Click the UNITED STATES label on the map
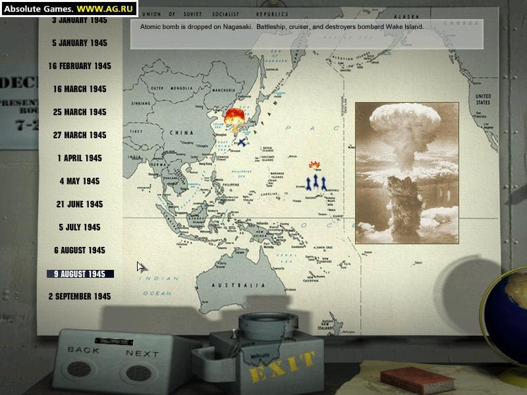Image resolution: width=527 pixels, height=395 pixels. [x=483, y=99]
